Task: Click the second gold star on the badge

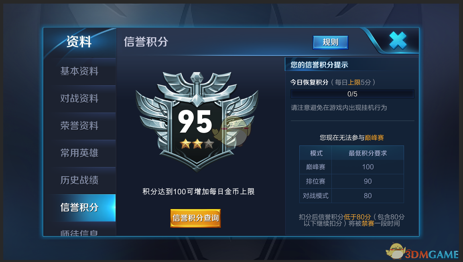Action: click(x=197, y=144)
